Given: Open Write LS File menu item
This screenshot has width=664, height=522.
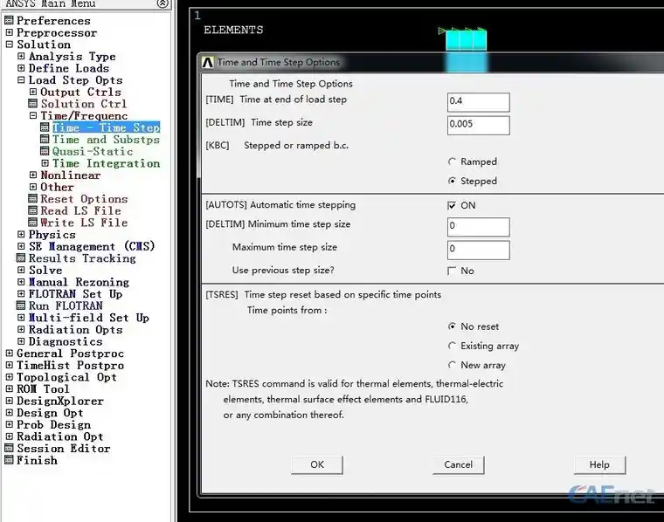Looking at the screenshot, I should click(84, 223).
